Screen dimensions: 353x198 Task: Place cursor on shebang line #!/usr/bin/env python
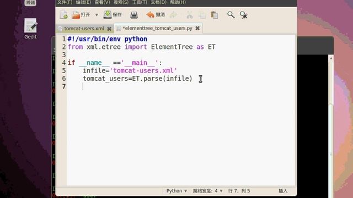pos(108,39)
